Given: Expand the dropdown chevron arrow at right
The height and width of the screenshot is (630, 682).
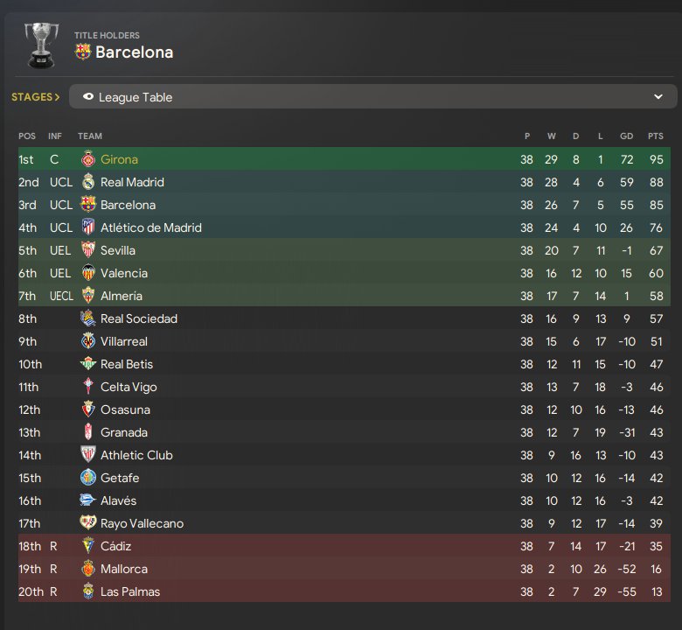Looking at the screenshot, I should (x=658, y=97).
